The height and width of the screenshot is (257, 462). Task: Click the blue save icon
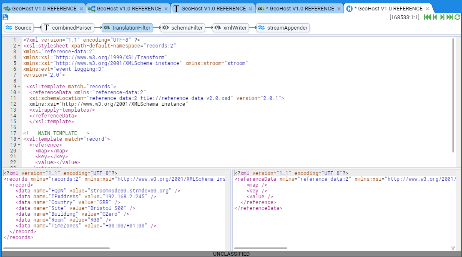click(5, 17)
